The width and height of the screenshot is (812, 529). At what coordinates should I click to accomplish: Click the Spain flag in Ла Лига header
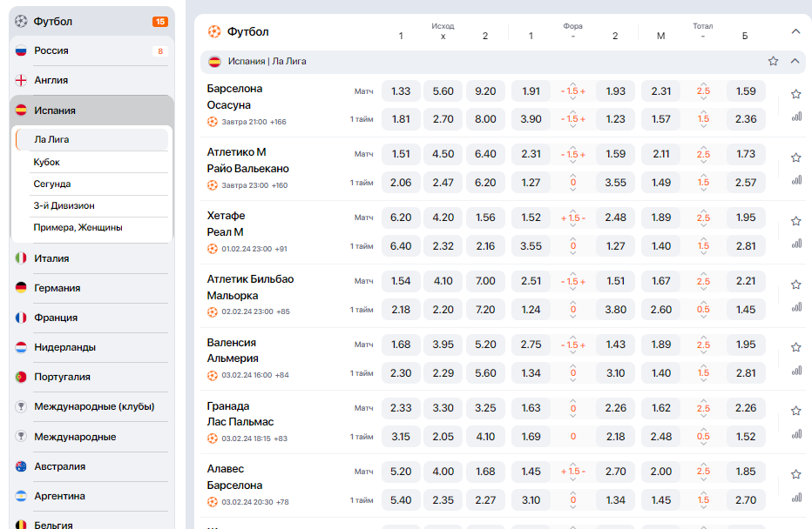coord(214,62)
